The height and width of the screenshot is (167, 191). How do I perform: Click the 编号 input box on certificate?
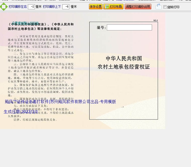pyautogui.click(x=129, y=27)
